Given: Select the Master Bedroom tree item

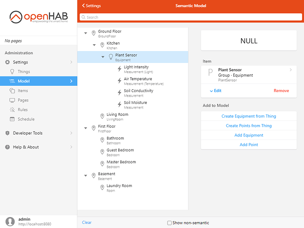Looking at the screenshot, I should [121, 164].
